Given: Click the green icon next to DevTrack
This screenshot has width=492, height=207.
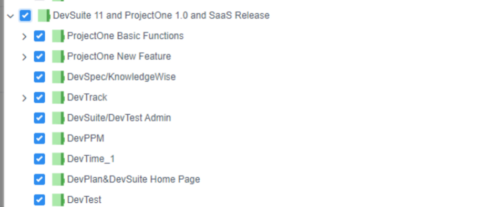Looking at the screenshot, I should 58,97.
